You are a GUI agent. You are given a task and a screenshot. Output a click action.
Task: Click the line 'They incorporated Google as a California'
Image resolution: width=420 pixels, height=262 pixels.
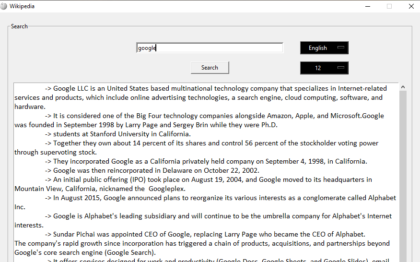(206, 161)
